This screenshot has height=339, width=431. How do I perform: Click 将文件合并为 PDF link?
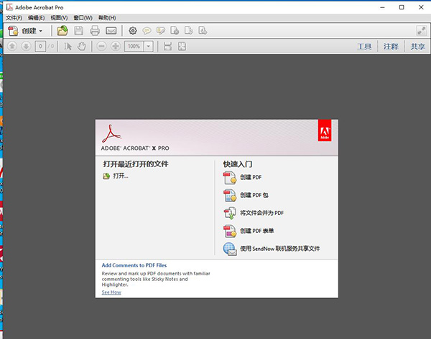(261, 213)
